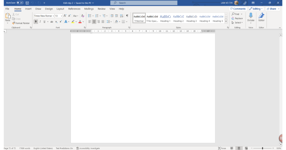Click the Increase Indent icon
Image resolution: width=286 pixels, height=150 pixels.
[x=117, y=16]
